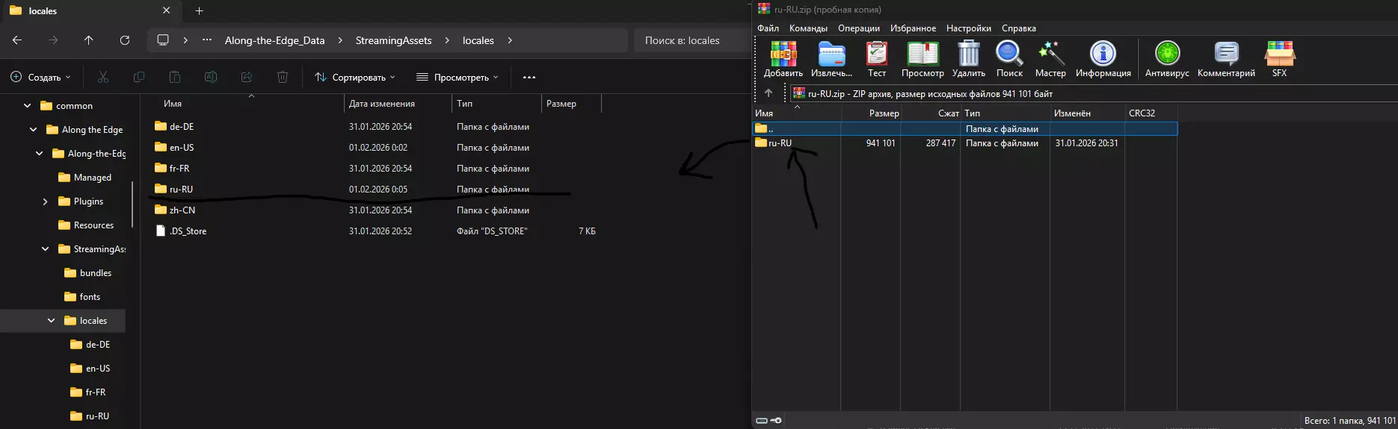1398x429 pixels.
Task: Show WinRAR Информация archive info
Action: (x=1103, y=59)
